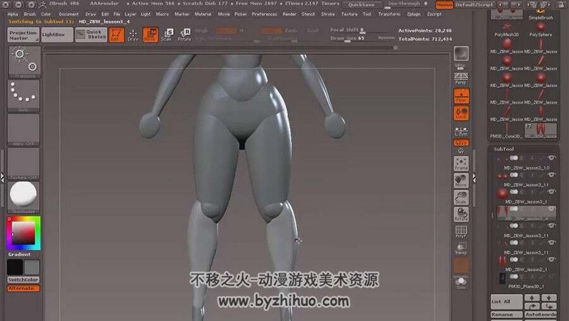
Task: Select the SimpleBrush tool
Action: [541, 15]
